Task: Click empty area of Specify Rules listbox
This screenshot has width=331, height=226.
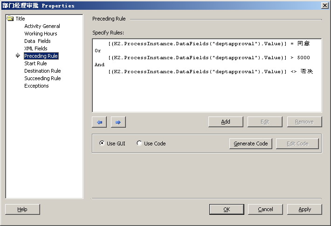Action: 207,94
